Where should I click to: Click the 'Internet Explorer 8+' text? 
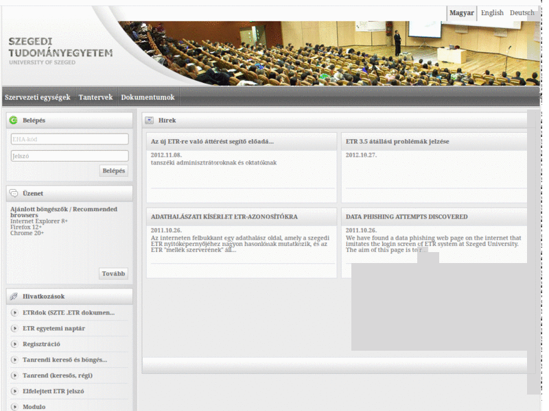click(39, 221)
